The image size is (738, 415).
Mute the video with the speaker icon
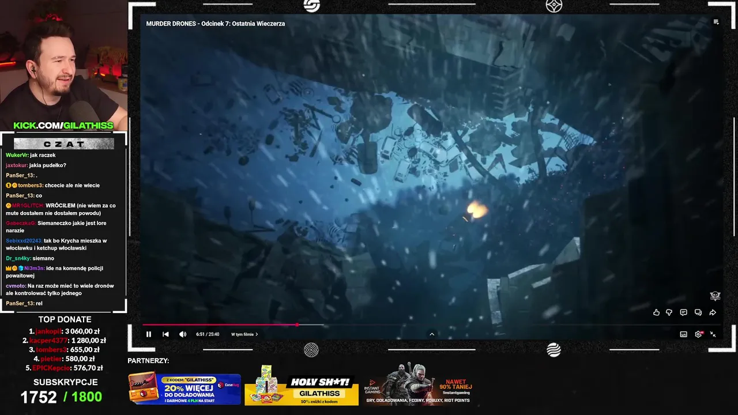[x=183, y=334]
